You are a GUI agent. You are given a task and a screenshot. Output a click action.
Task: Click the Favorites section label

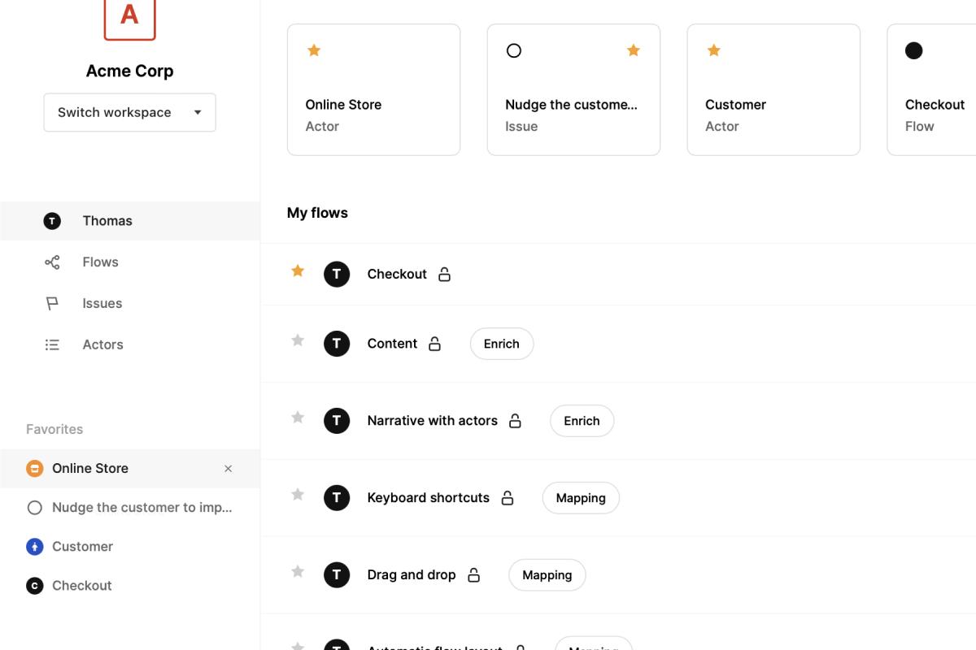tap(54, 429)
